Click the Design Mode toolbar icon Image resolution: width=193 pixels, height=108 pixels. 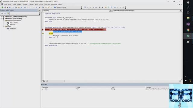[40, 7]
